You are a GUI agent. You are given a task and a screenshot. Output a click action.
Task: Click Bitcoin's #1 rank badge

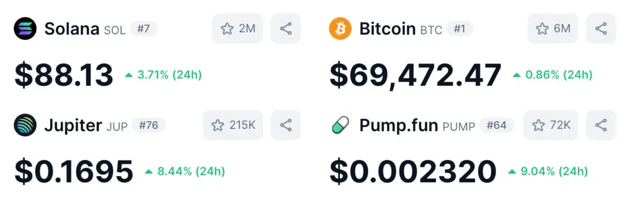459,29
